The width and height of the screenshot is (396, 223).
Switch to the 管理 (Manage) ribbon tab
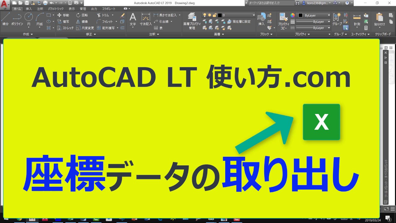point(83,9)
